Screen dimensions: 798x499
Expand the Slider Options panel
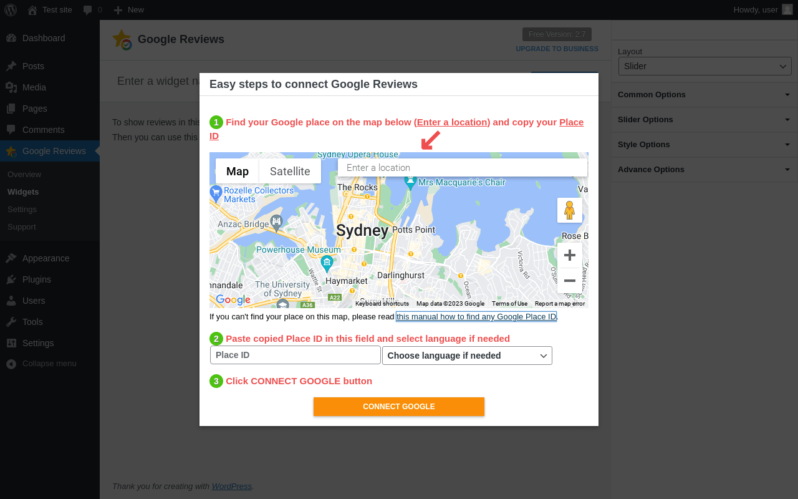[704, 120]
